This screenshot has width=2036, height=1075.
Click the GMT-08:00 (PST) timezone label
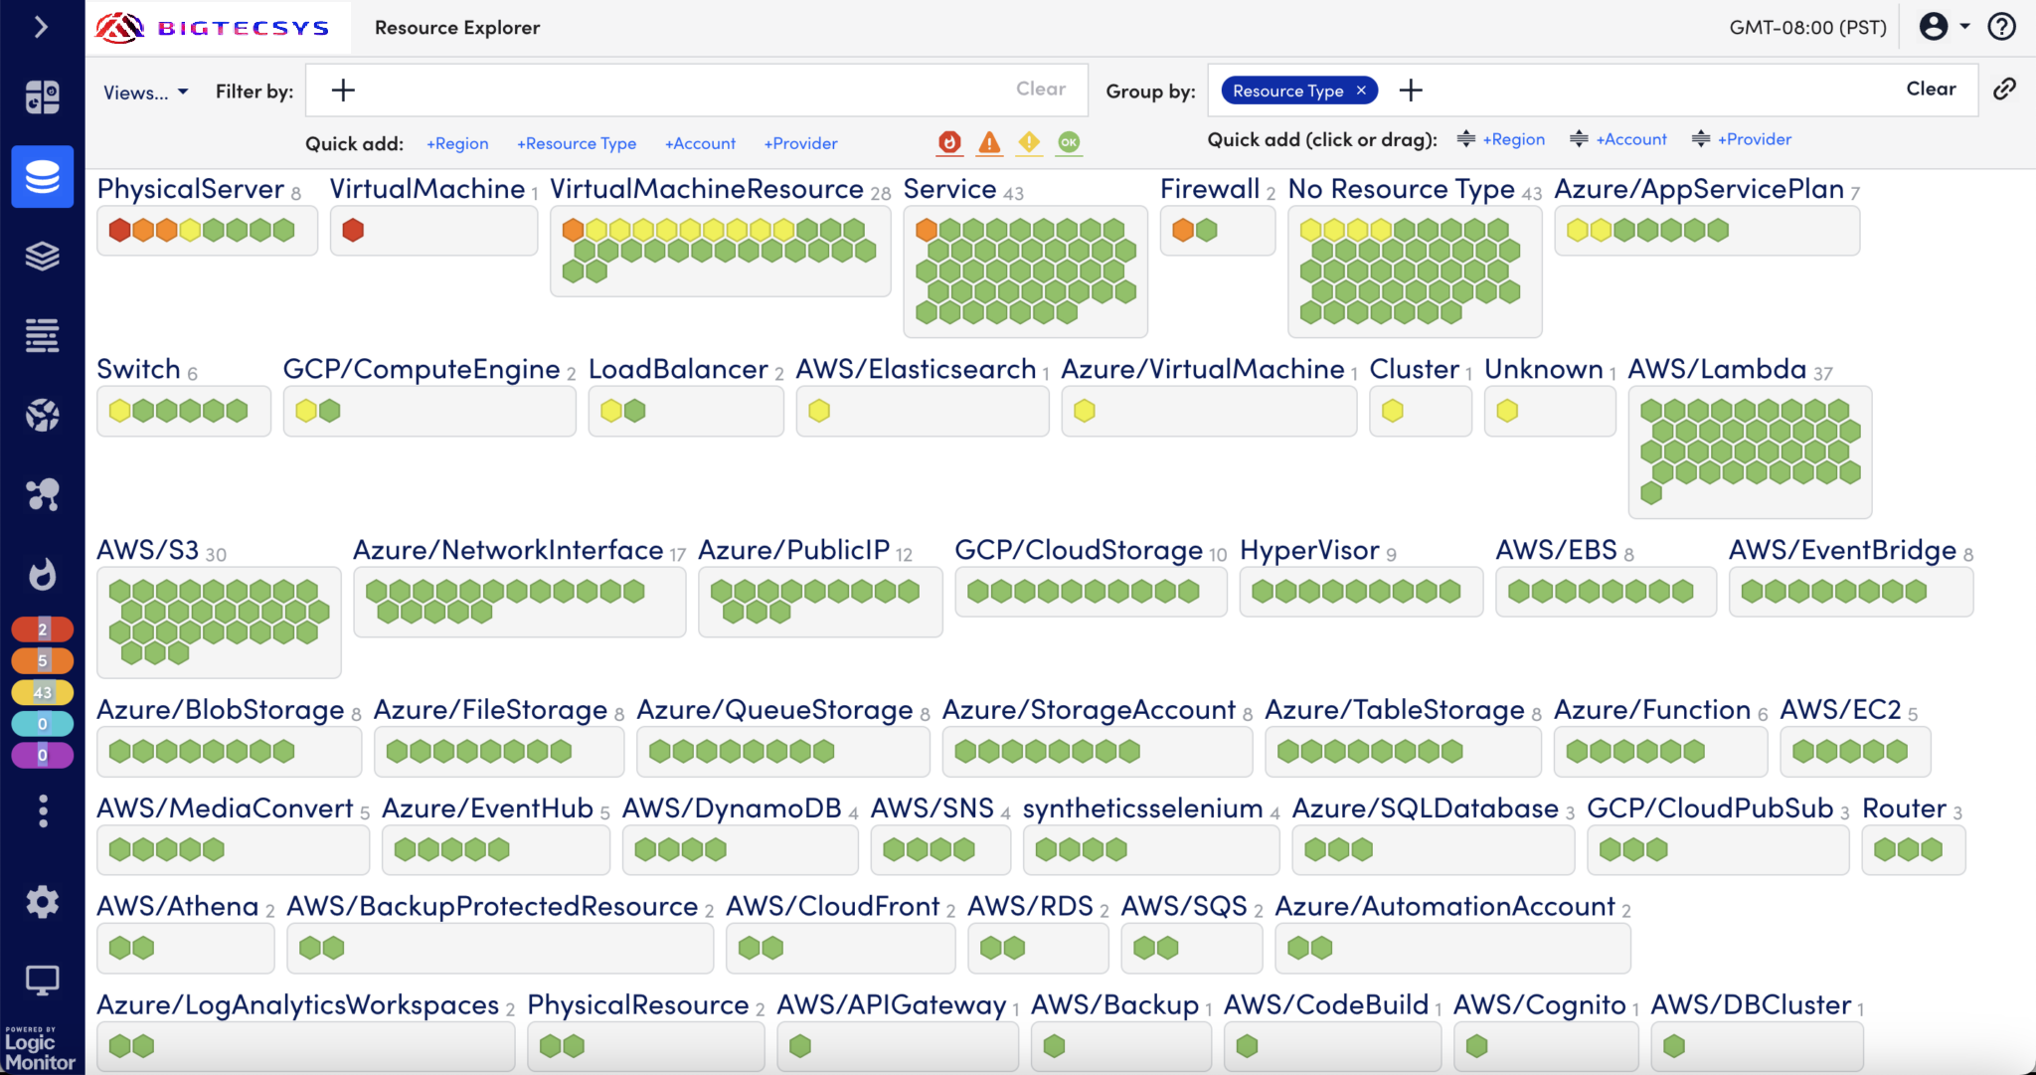(x=1807, y=28)
